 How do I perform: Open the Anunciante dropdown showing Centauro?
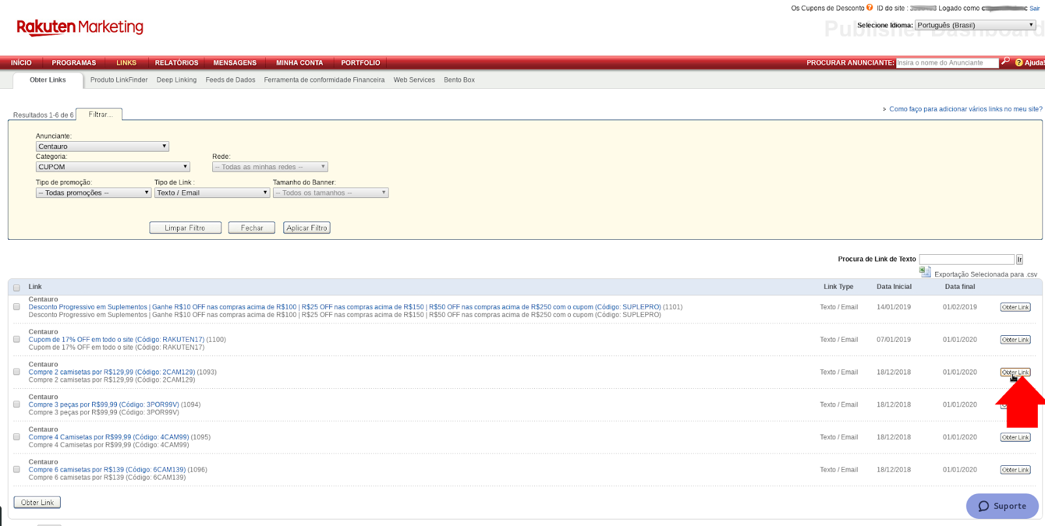click(103, 146)
